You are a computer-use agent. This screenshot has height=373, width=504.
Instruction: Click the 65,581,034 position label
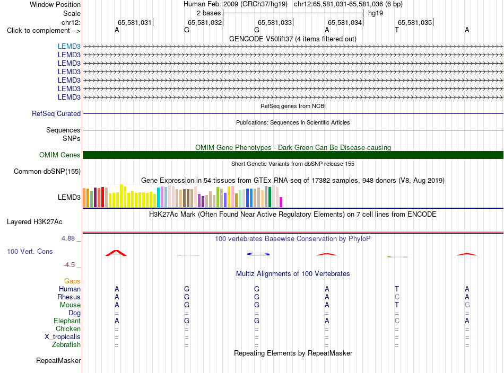[x=345, y=22]
